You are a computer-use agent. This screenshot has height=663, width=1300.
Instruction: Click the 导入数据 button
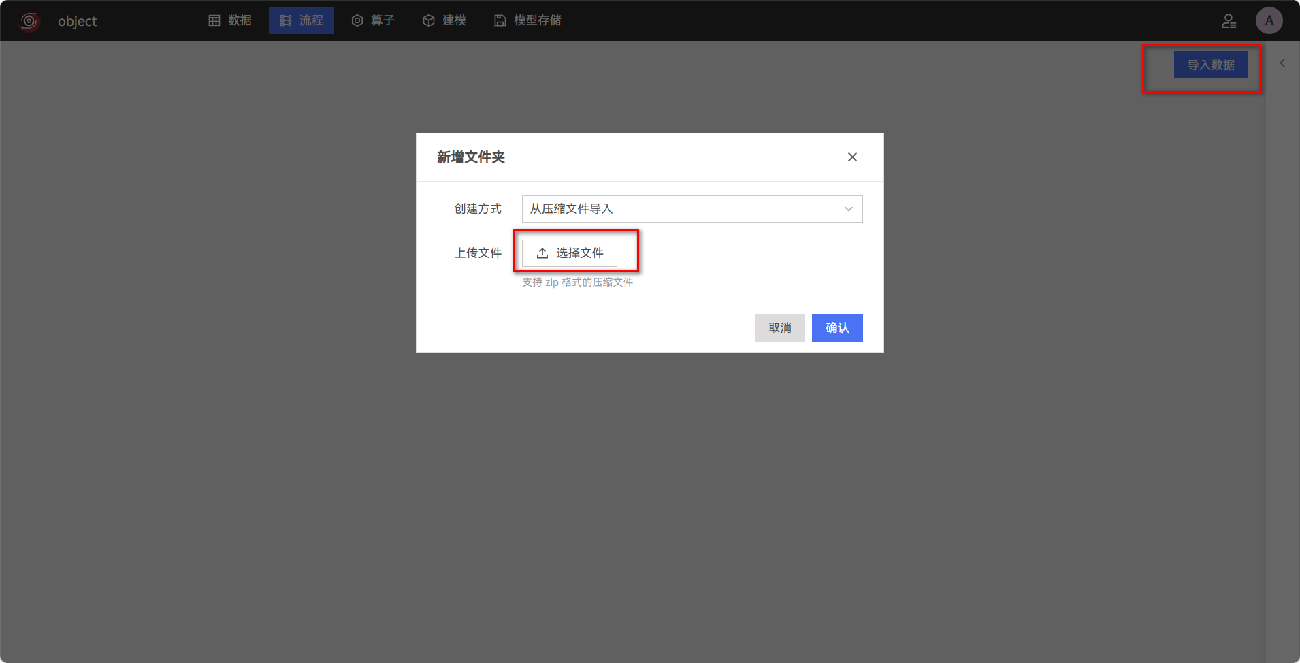(1211, 65)
